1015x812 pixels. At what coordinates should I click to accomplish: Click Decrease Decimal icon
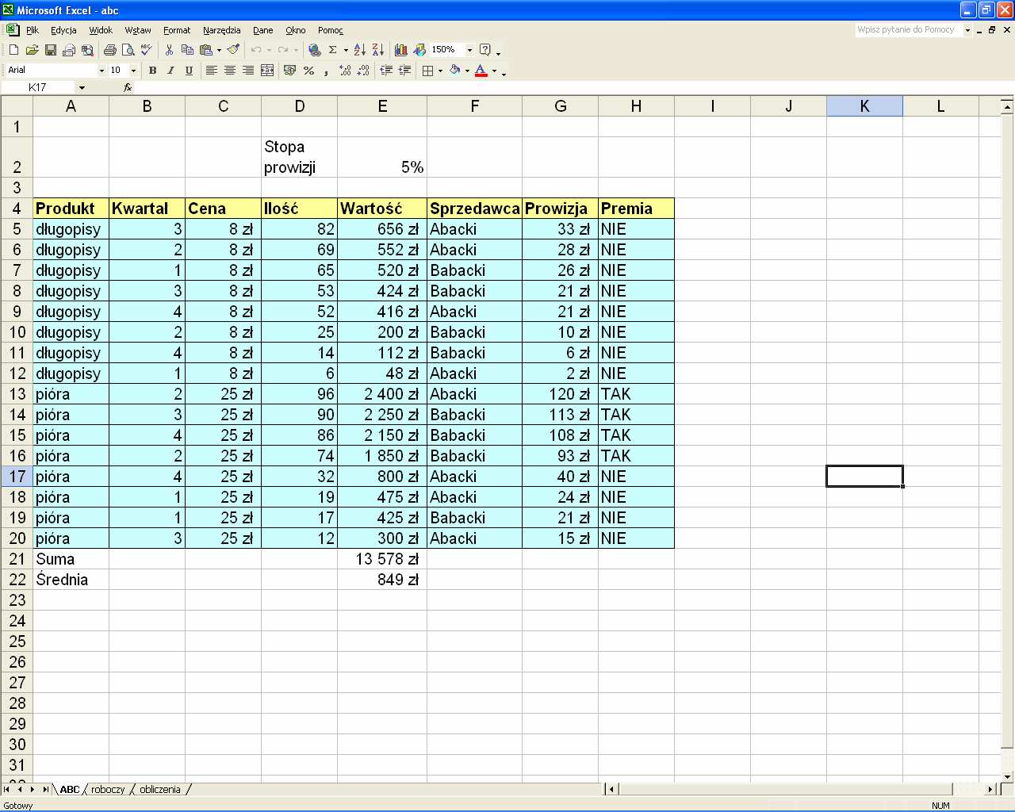pos(363,71)
